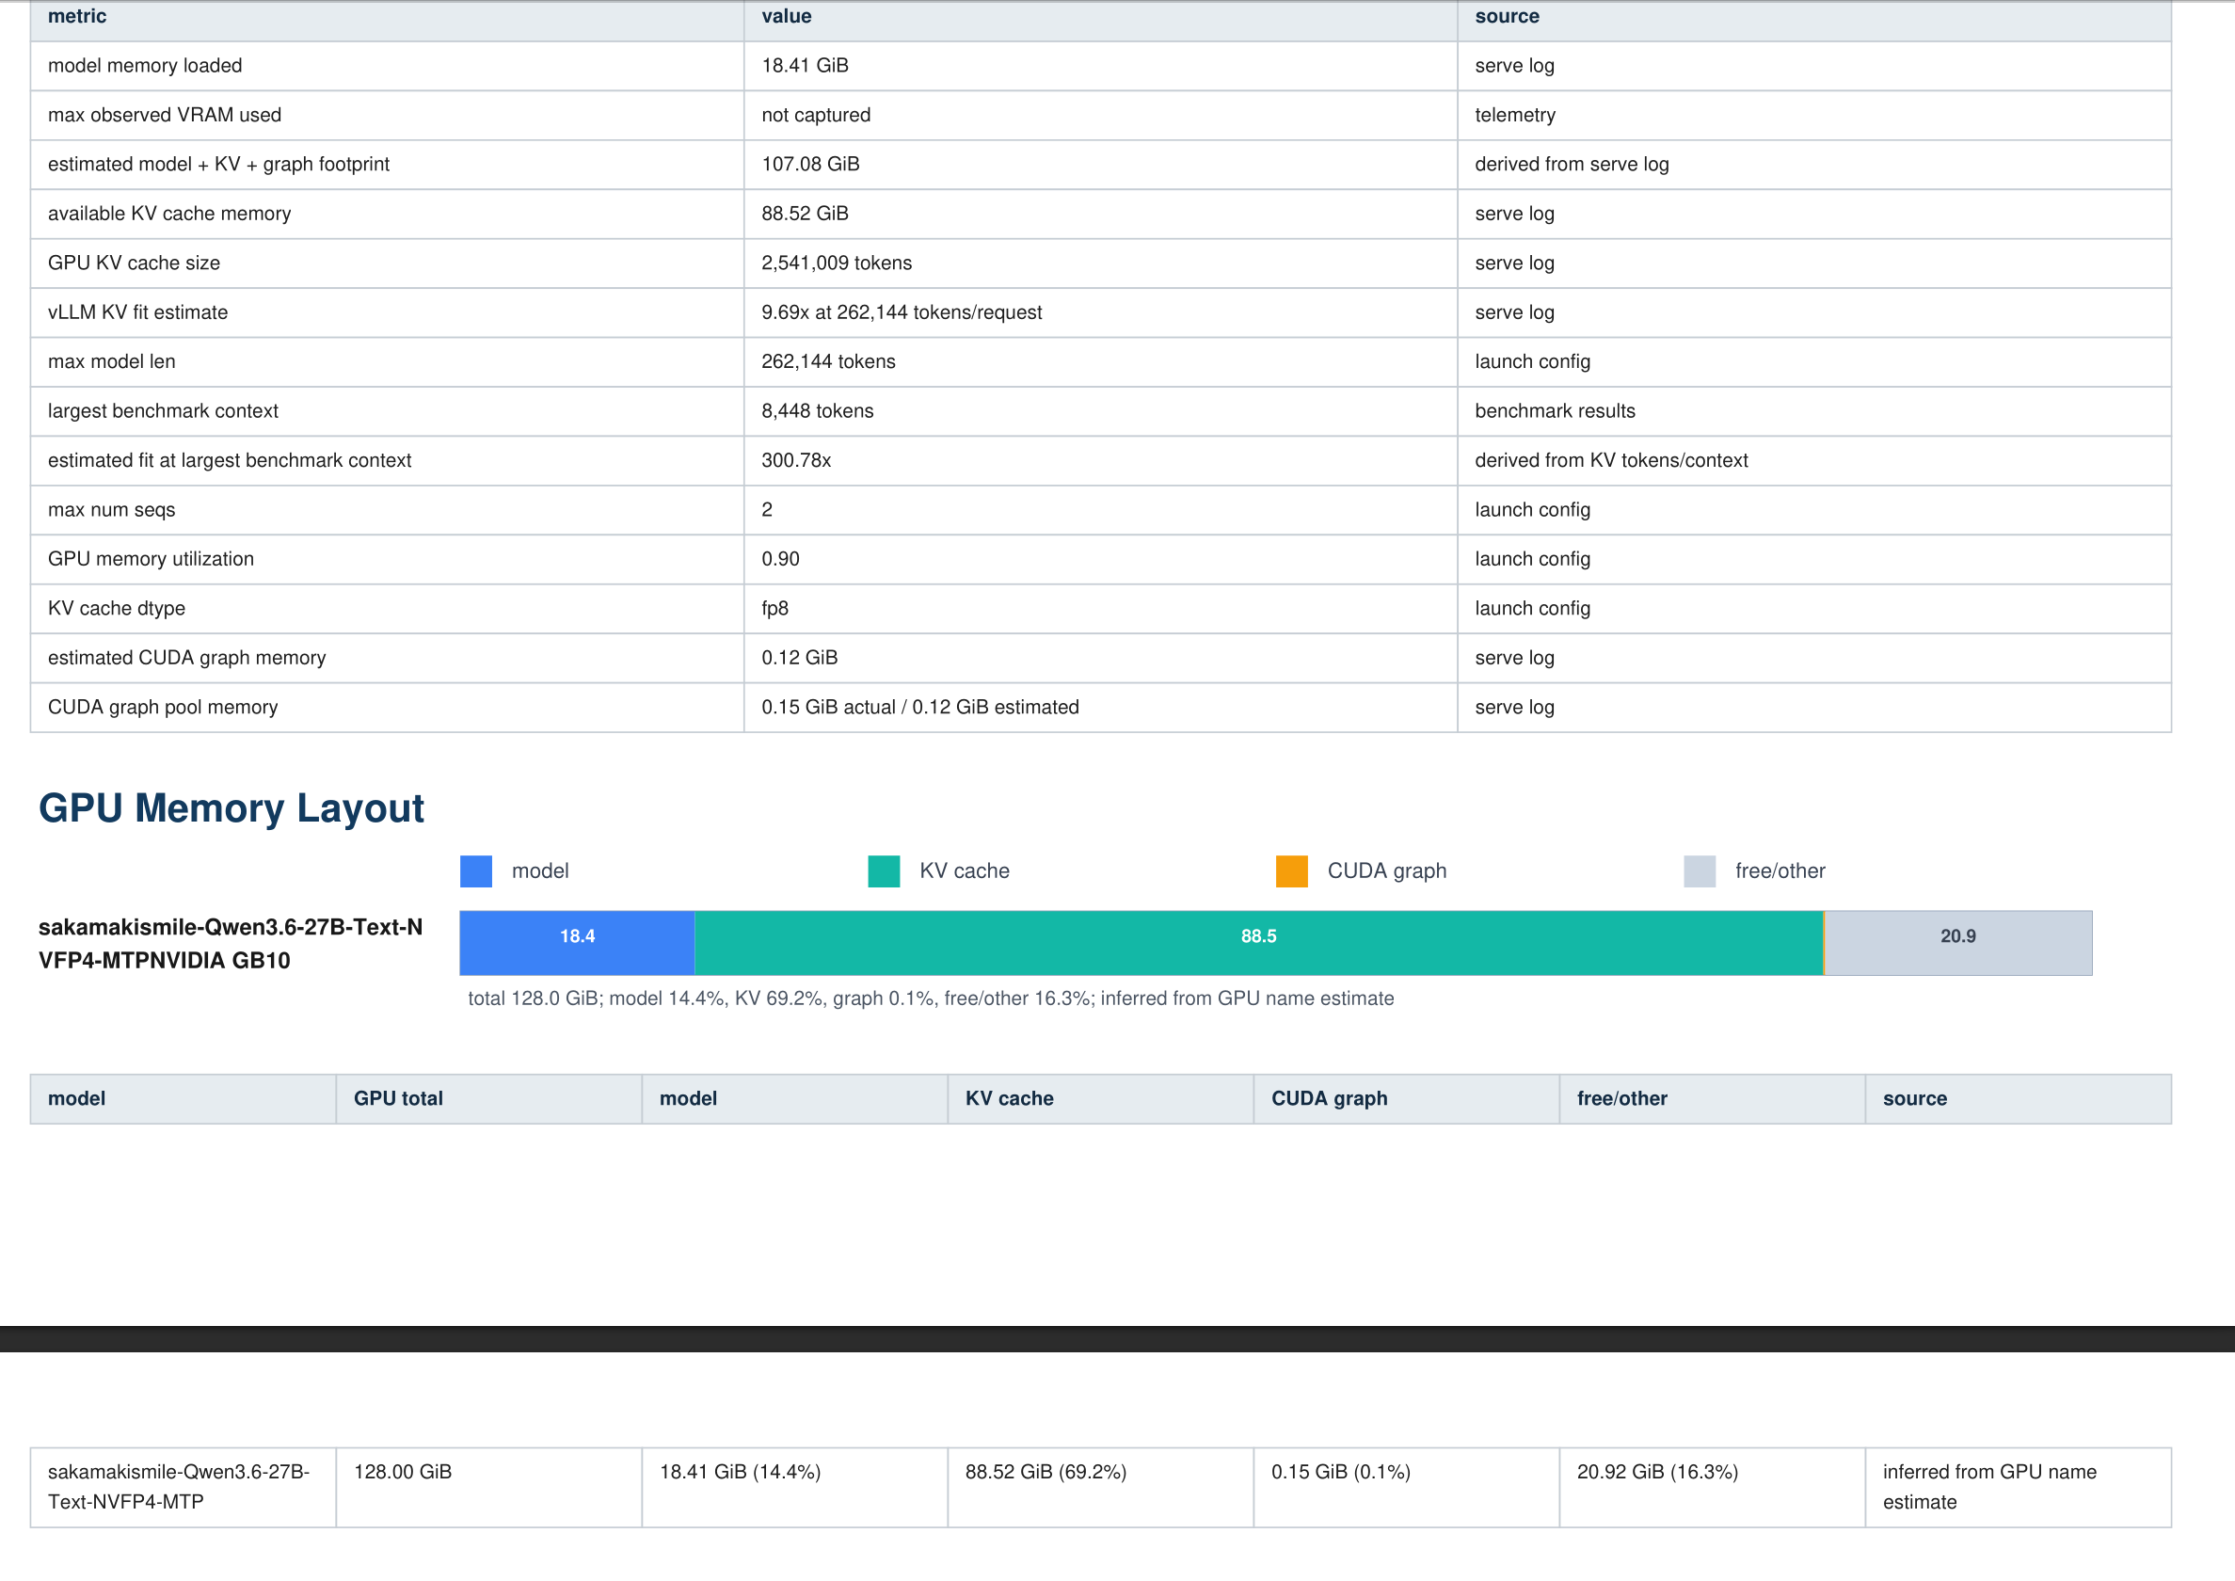The image size is (2235, 1581).
Task: Click 'max num seqs' row label
Action: pyautogui.click(x=112, y=510)
